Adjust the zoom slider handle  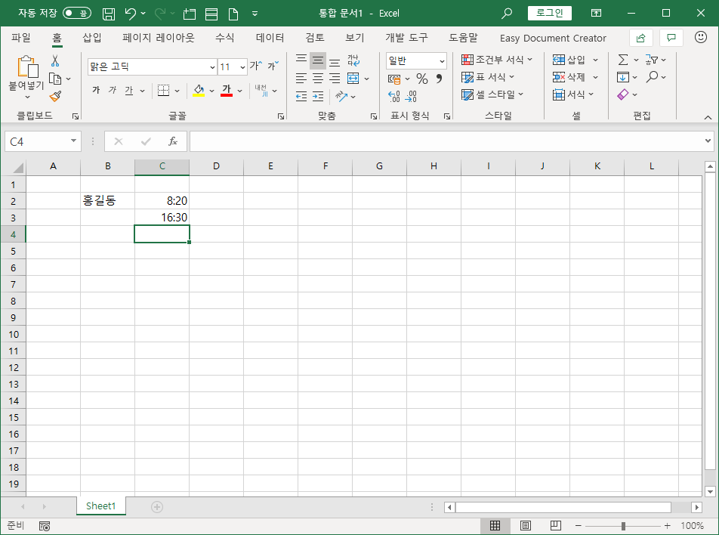(623, 526)
